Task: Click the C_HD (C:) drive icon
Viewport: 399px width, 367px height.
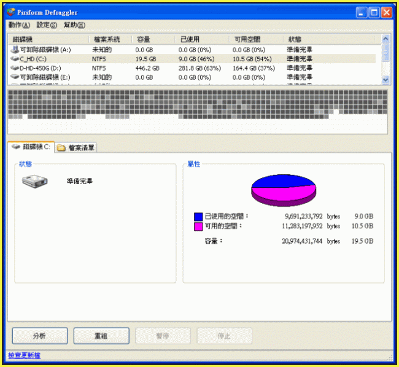Action: [x=15, y=59]
